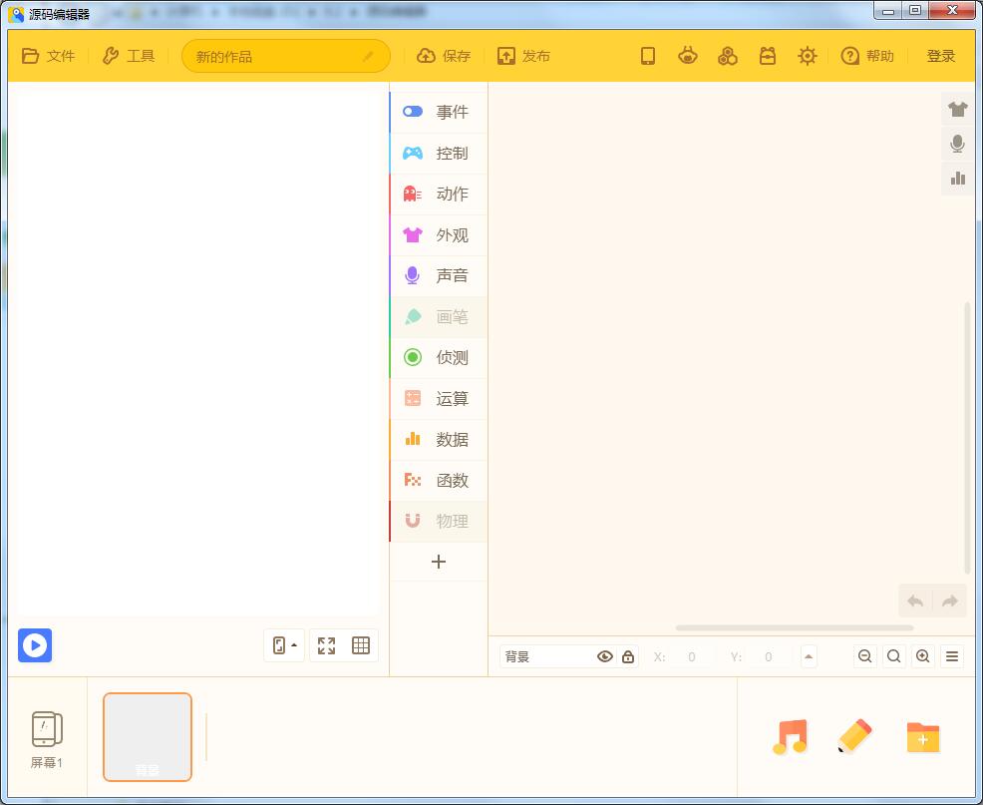Select the 背景 thumbnail
The image size is (983, 805).
click(x=148, y=737)
